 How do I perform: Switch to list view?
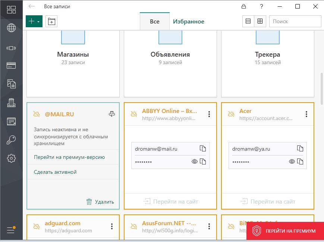pyautogui.click(x=248, y=21)
